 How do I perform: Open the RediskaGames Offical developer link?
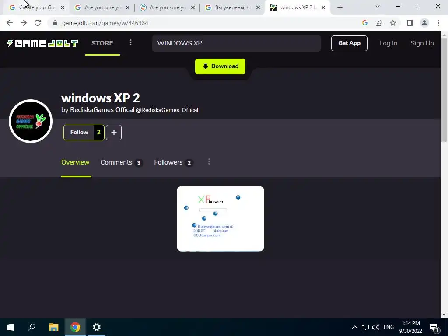pos(102,110)
